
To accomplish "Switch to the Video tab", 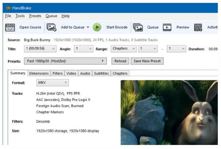I will [x=71, y=73].
